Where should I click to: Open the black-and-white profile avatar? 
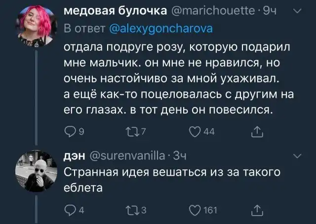(36, 171)
